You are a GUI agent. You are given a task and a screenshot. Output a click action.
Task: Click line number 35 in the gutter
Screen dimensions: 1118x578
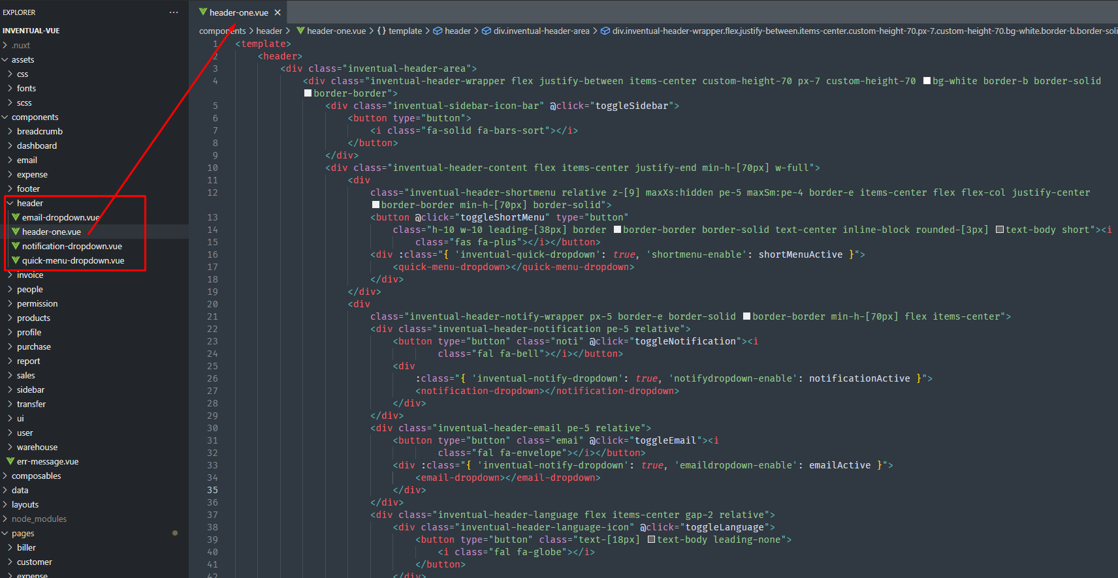(x=213, y=490)
